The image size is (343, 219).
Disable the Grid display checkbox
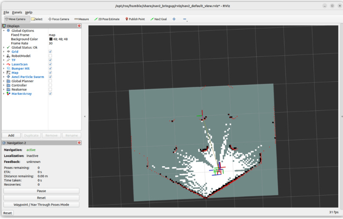[50, 52]
